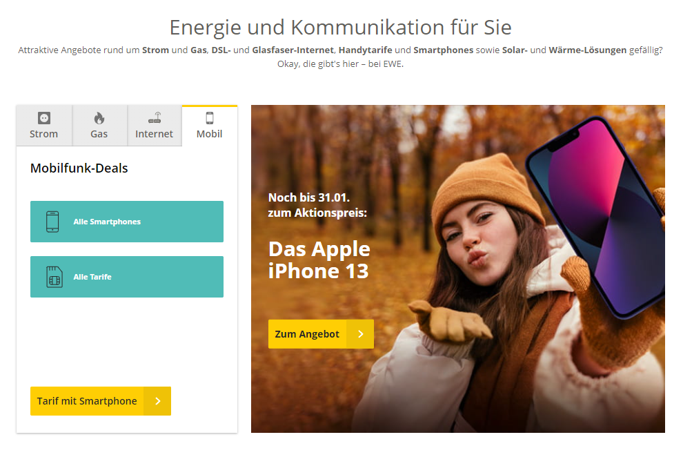Open the Internet tab
The width and height of the screenshot is (692, 457).
[x=155, y=126]
